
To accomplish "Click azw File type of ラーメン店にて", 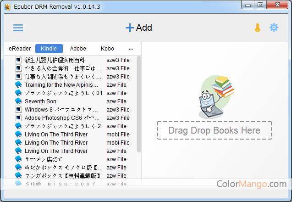I will pyautogui.click(x=116, y=159).
